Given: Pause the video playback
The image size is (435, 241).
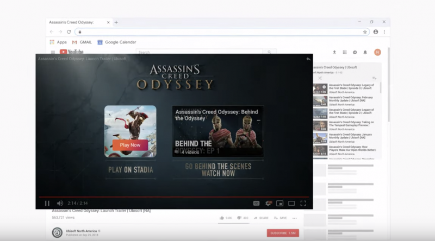Looking at the screenshot, I should click(x=47, y=204).
